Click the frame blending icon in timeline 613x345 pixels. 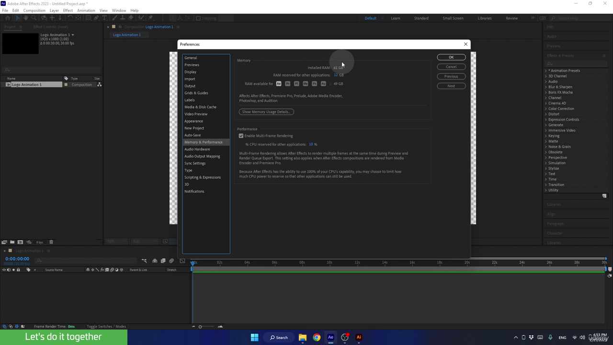point(163,261)
